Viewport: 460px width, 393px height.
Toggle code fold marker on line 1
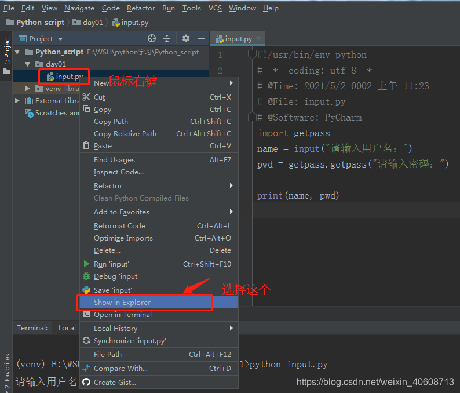[x=252, y=54]
